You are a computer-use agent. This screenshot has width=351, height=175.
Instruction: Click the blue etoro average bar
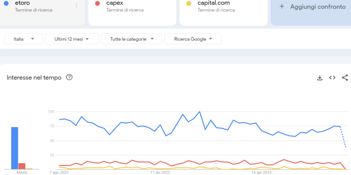[x=15, y=148]
